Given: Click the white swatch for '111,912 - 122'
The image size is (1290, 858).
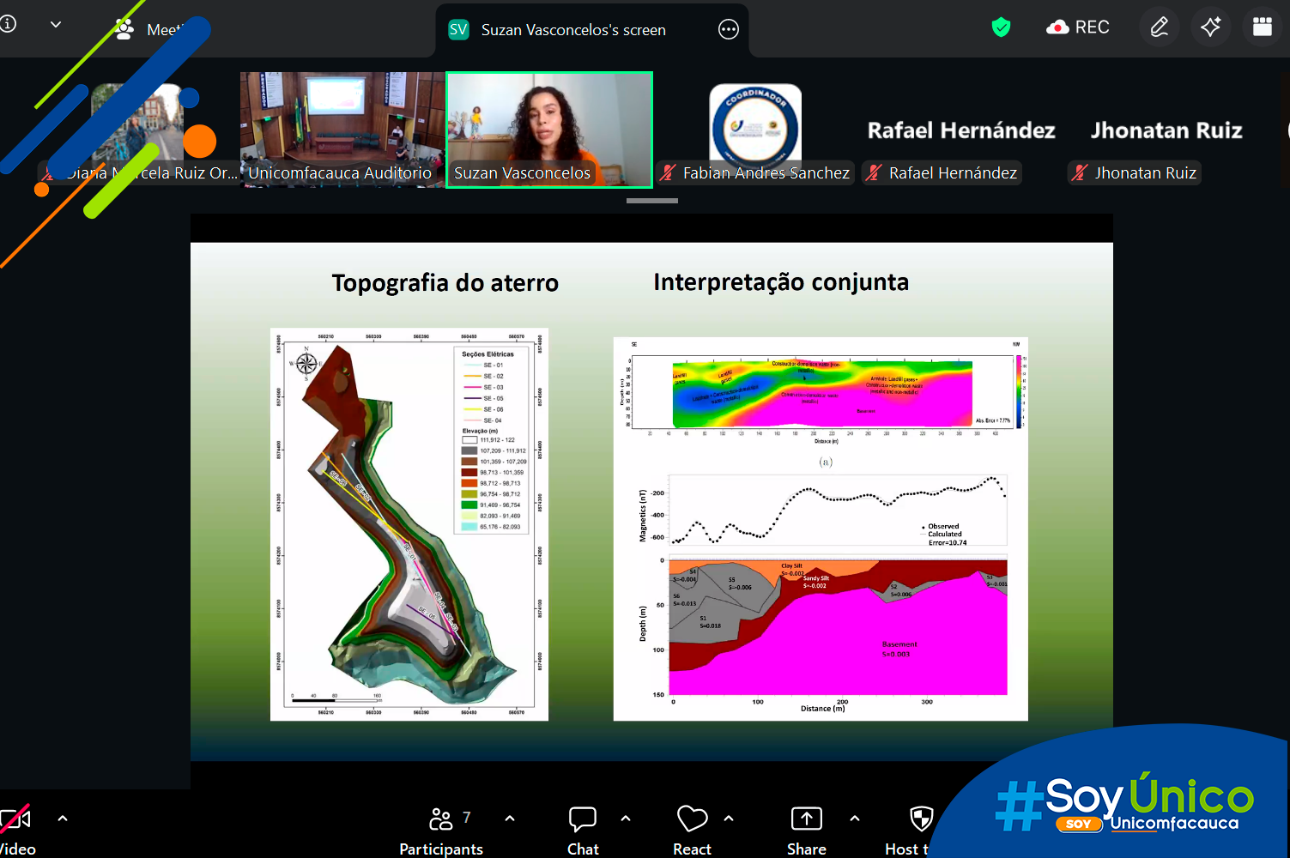Looking at the screenshot, I should point(469,440).
